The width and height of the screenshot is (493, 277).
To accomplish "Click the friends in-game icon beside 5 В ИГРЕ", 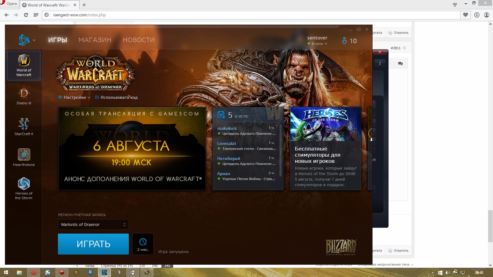I will pyautogui.click(x=221, y=115).
